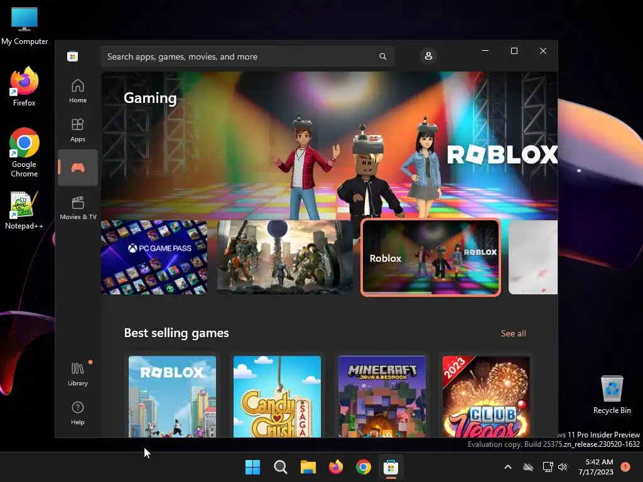Expand hidden system tray icons chevron
The height and width of the screenshot is (482, 643).
coord(507,467)
